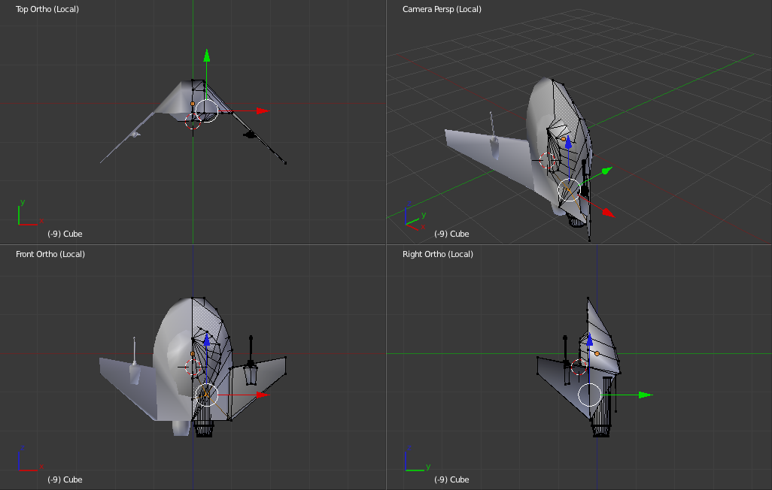Click the 'Top Ortho (Local)' view label
The image size is (772, 490).
point(47,9)
